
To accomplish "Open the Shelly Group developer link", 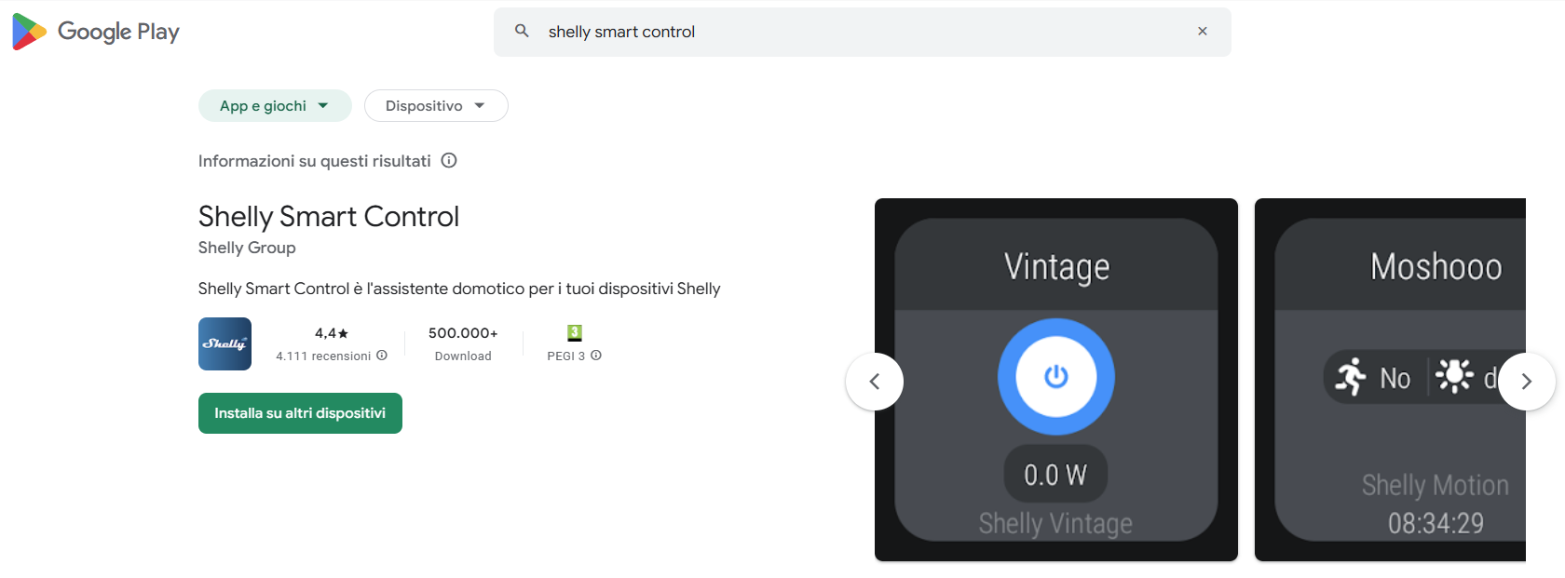I will 247,248.
